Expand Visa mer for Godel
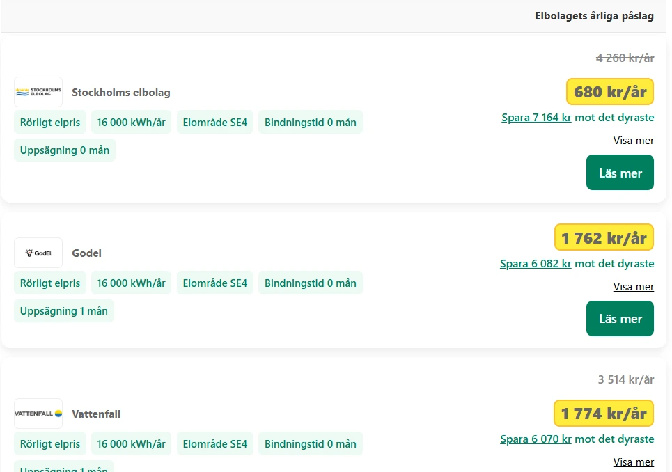 tap(633, 287)
